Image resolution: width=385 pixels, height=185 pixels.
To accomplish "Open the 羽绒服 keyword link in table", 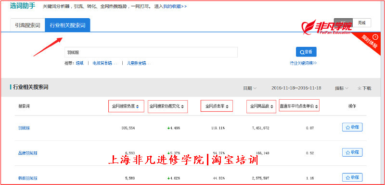I will click(24, 128).
